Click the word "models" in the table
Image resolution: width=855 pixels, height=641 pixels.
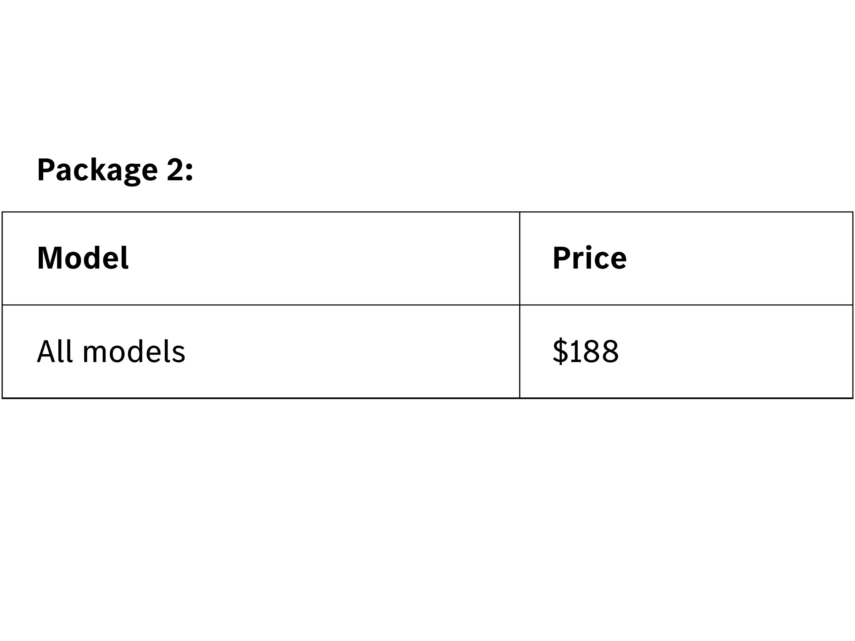tap(134, 352)
